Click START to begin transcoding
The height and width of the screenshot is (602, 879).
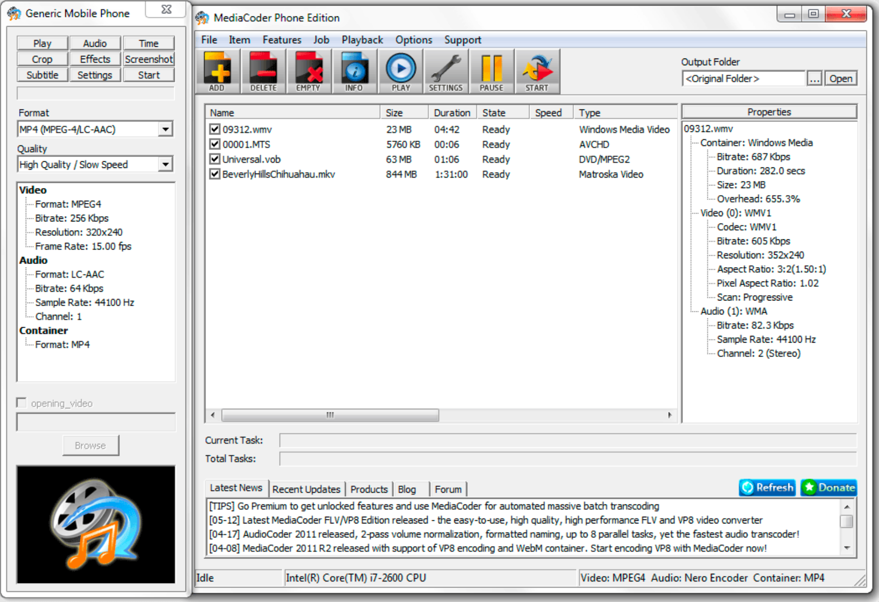tap(537, 71)
